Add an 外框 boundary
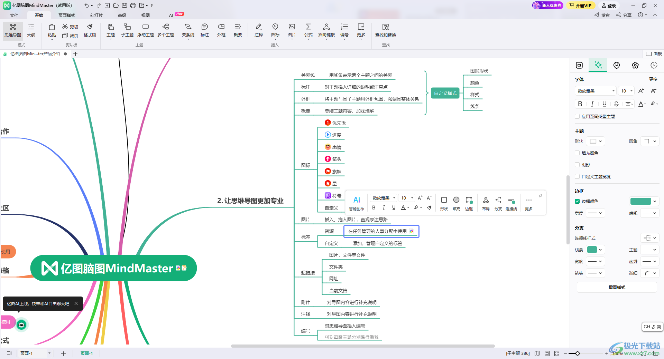The image size is (664, 359). pos(221,30)
